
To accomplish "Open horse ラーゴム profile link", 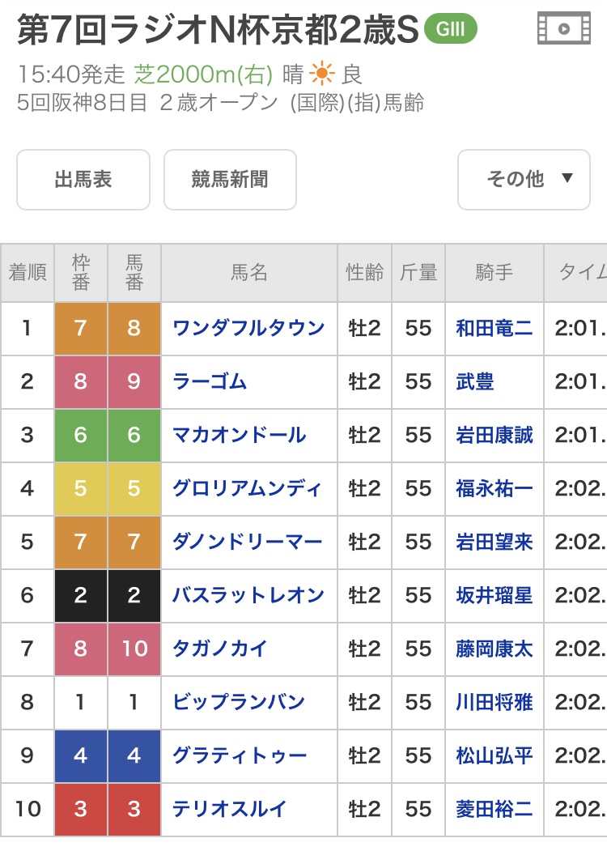I will (210, 381).
